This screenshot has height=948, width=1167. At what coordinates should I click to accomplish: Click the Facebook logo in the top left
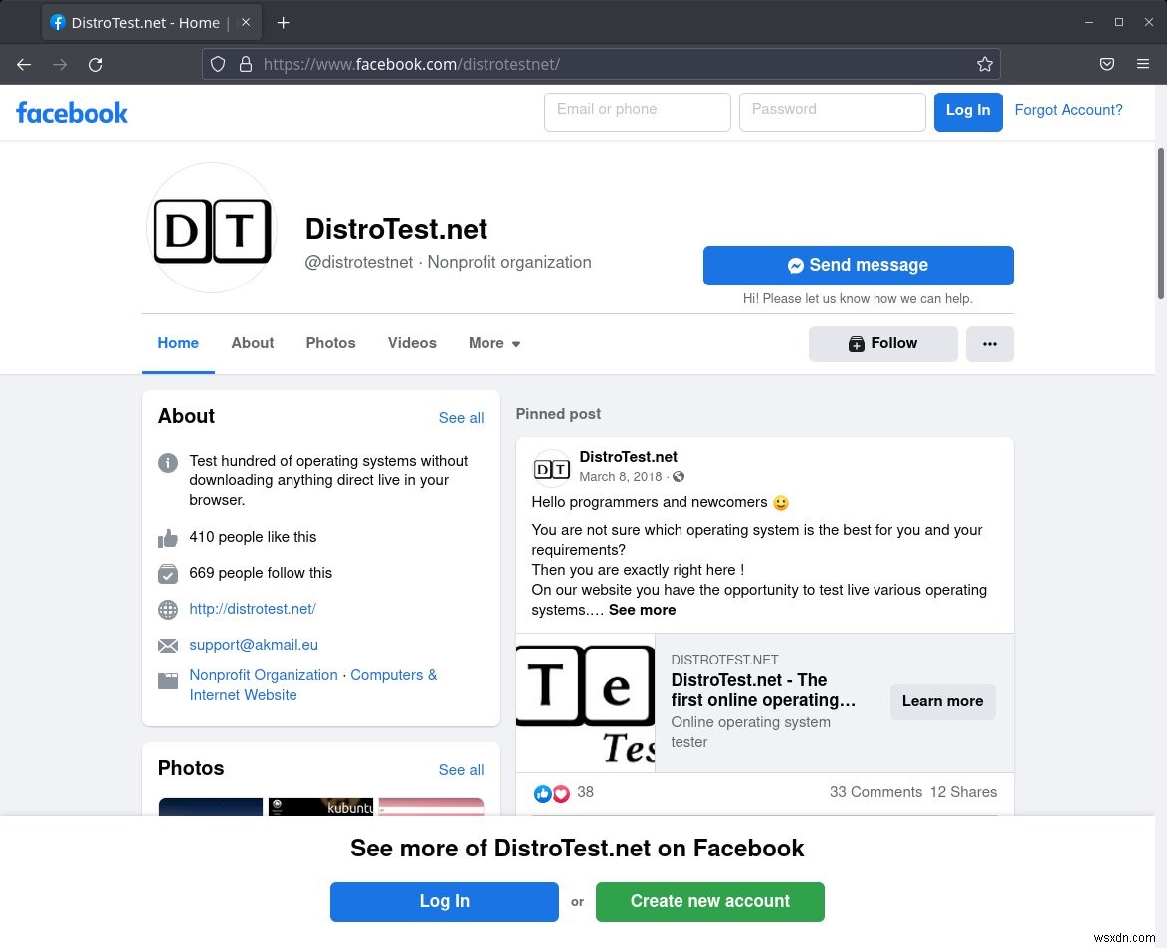click(x=72, y=112)
